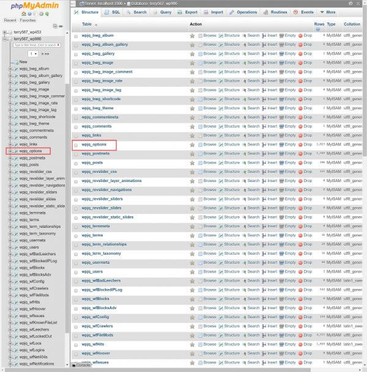Click the Recent link in sidebar

(x=10, y=20)
